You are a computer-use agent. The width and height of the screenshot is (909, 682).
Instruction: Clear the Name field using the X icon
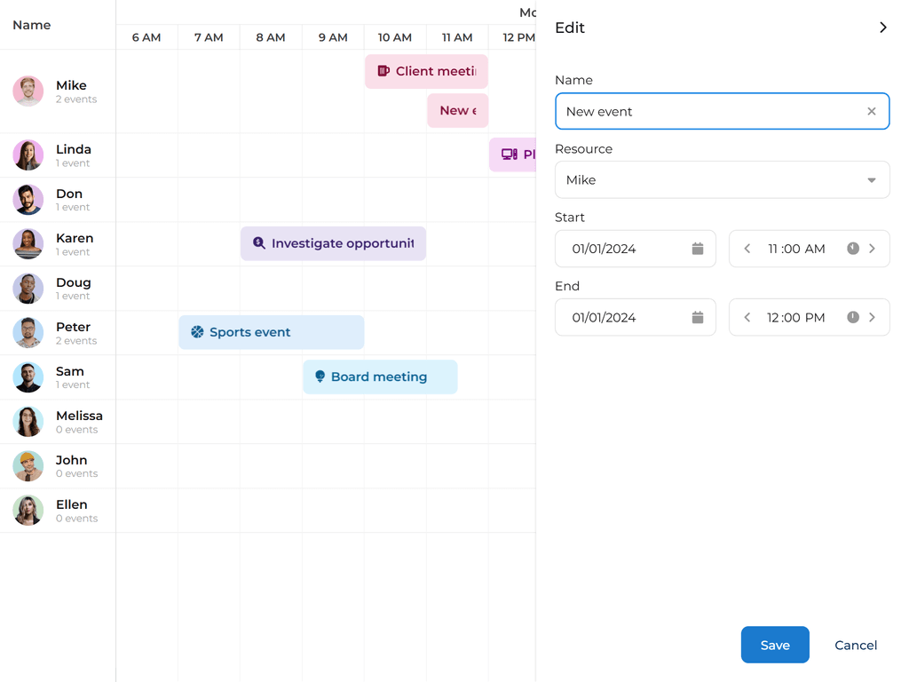(x=871, y=111)
